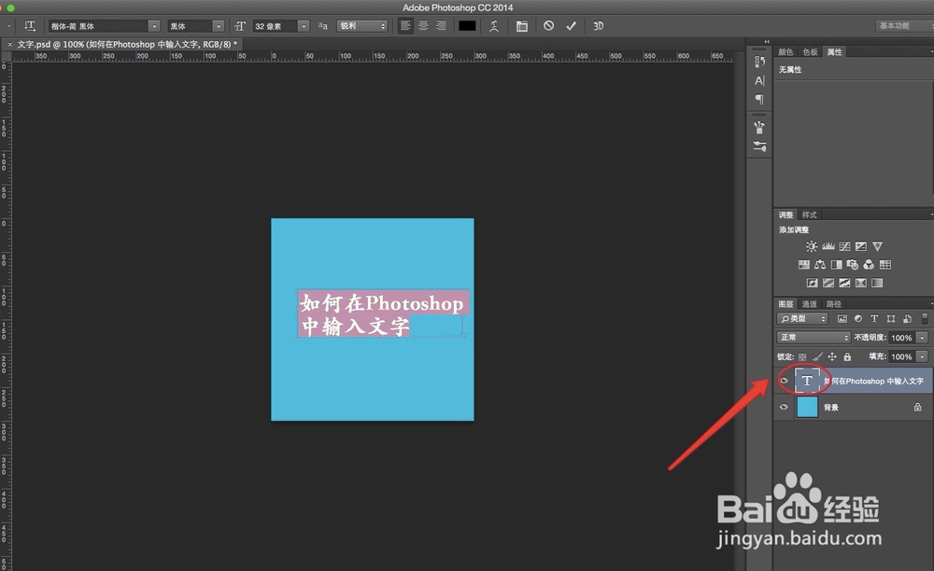Right align the text
Image resolution: width=934 pixels, height=571 pixels.
pos(441,25)
